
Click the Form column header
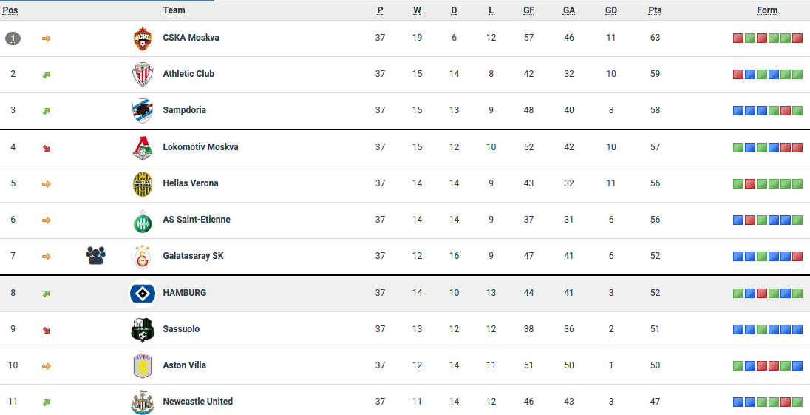click(767, 10)
